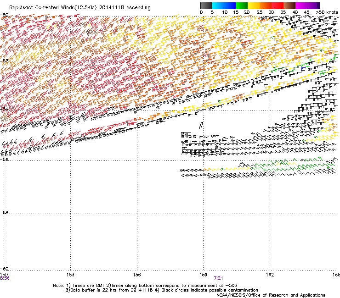Image resolution: width=340 pixels, height=298 pixels.
Task: Click the 'Times are GMT' note line
Action: pos(145,286)
